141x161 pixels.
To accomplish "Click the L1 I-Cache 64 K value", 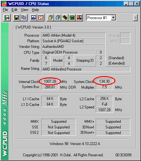I will coord(50,99).
